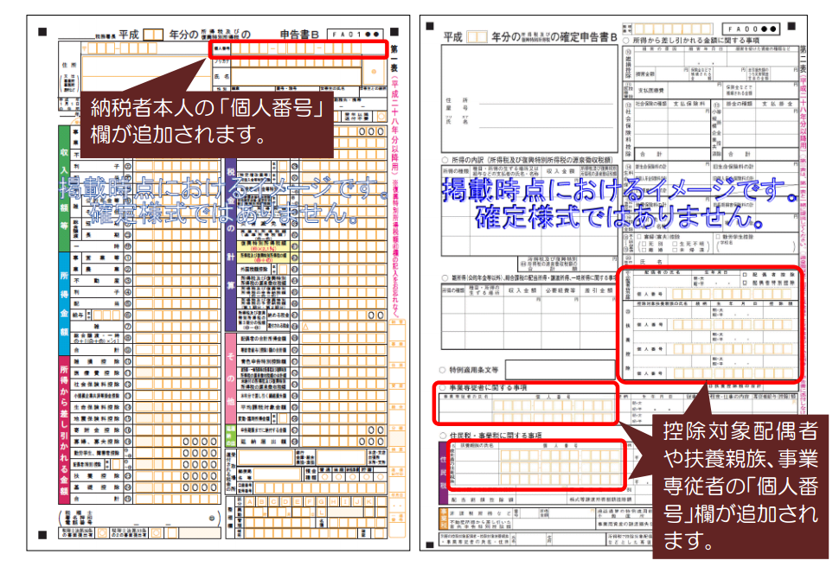
Task: Click the spouse 個人番号 boxes under 配偶者の氏名
Action: pyautogui.click(x=732, y=294)
